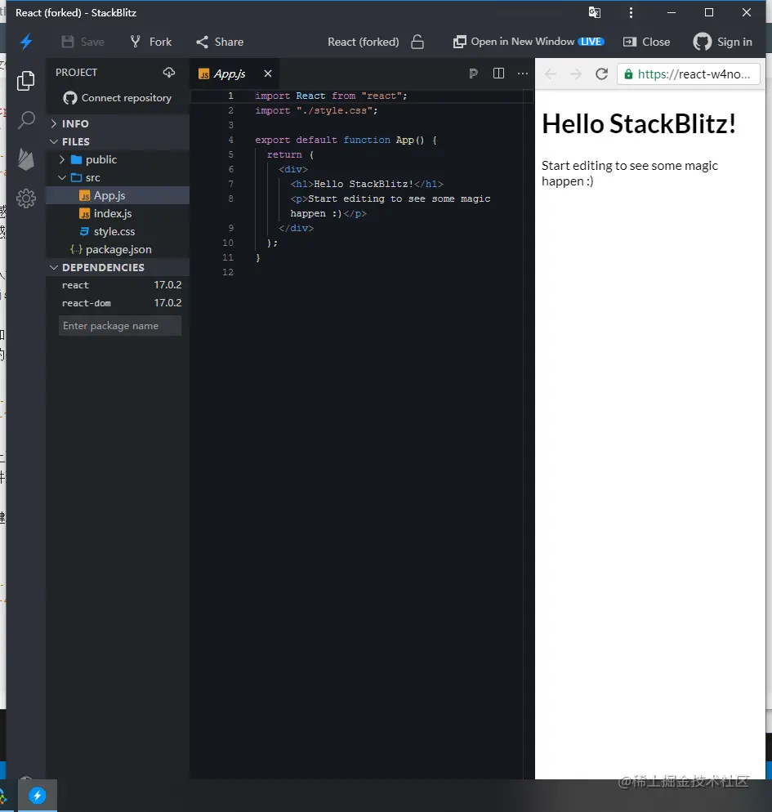
Task: Open the Explorer files sidebar icon
Action: pos(26,81)
